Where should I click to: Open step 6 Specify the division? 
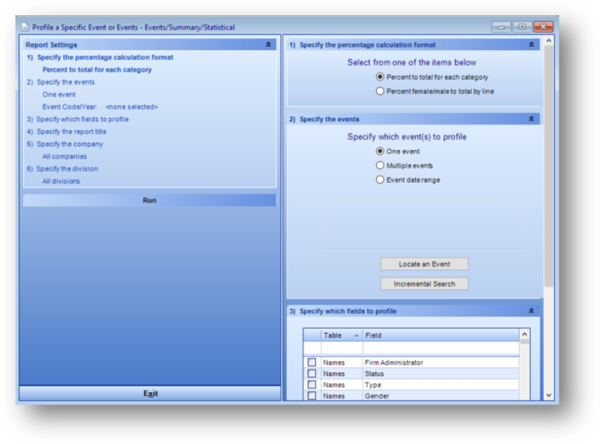[x=63, y=169]
